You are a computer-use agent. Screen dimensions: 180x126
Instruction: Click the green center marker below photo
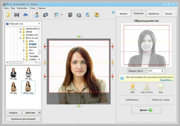click(x=79, y=106)
